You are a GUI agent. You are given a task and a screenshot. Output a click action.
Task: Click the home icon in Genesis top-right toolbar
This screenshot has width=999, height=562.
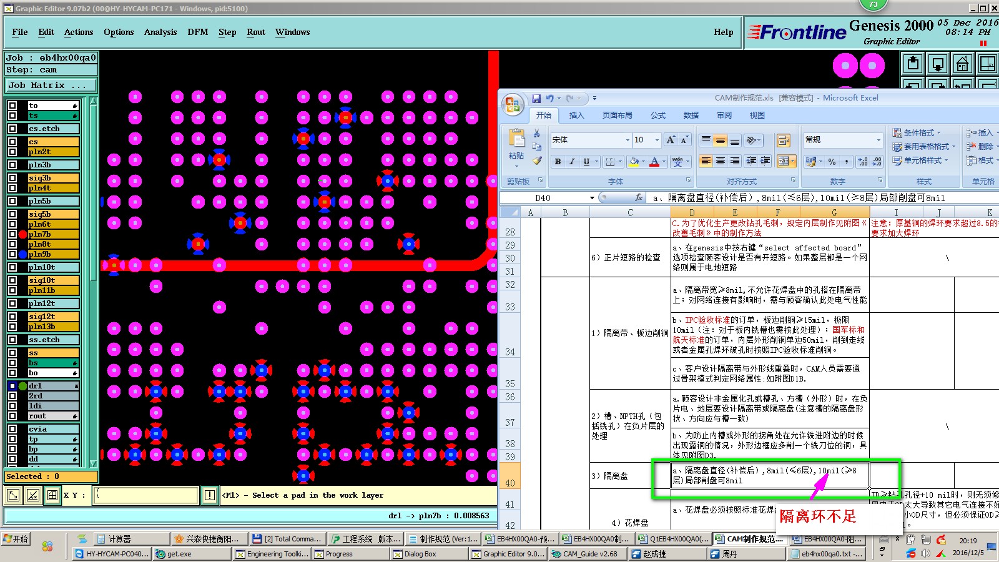coord(962,64)
